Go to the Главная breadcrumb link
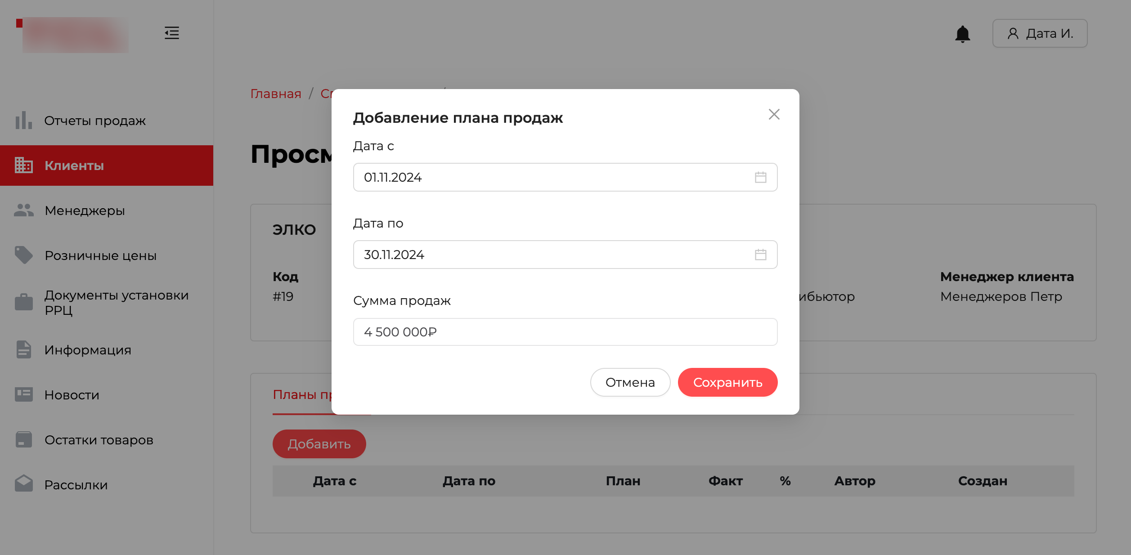 (x=275, y=94)
